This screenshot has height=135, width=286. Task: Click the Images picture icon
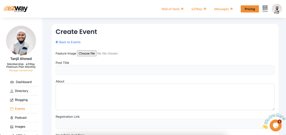pos(12,127)
